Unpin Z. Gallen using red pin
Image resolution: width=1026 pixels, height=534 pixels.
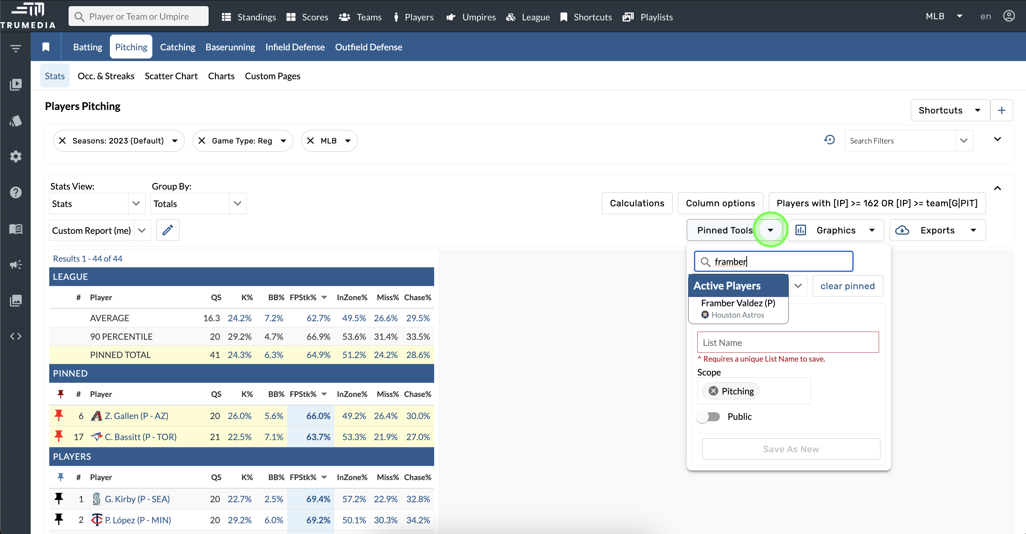point(59,415)
